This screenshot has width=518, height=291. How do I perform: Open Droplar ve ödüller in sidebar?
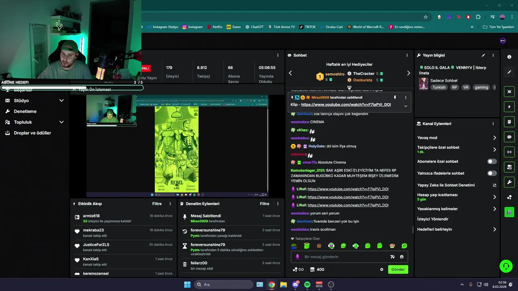click(x=32, y=133)
